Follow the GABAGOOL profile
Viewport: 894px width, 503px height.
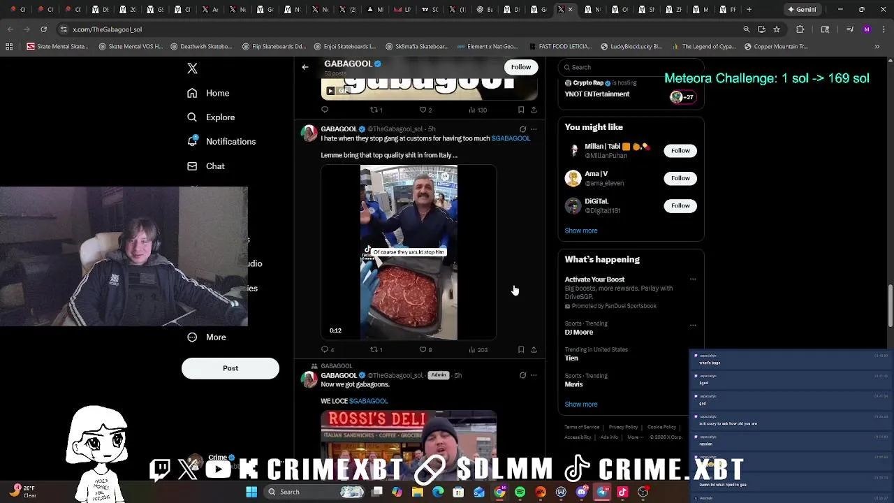(x=521, y=67)
